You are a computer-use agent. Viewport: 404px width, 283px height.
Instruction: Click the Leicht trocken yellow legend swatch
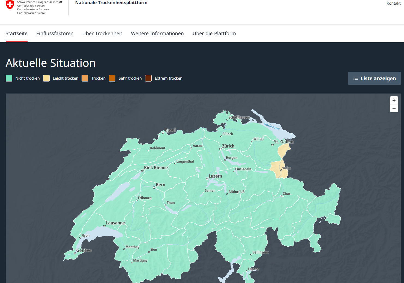[46, 78]
